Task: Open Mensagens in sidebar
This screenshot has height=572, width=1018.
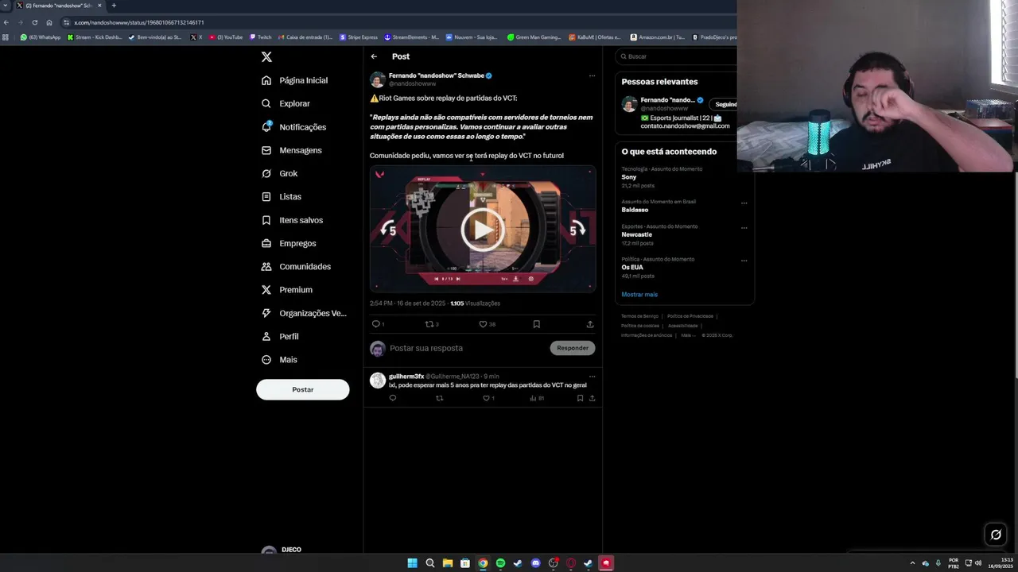Action: tap(291, 150)
